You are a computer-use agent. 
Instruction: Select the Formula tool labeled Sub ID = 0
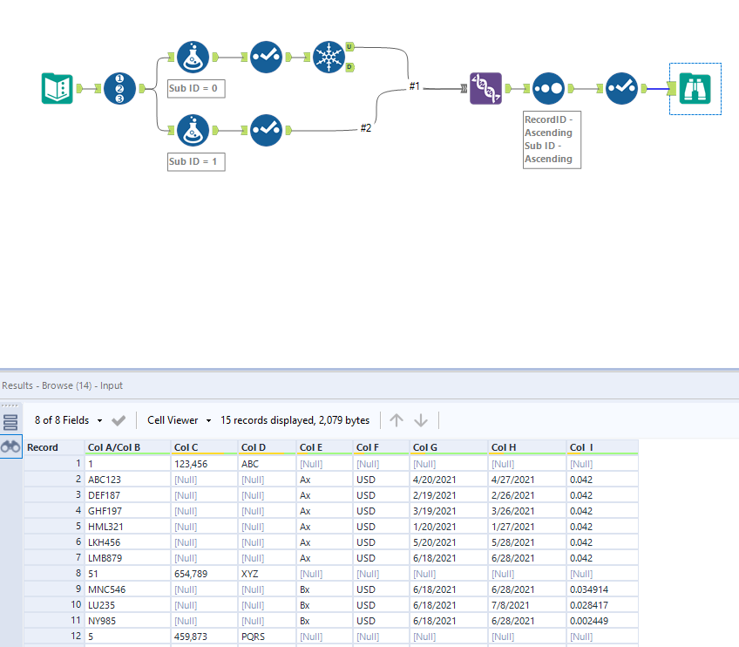193,57
